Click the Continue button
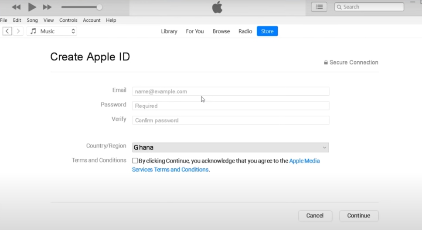422x230 pixels. pos(359,216)
